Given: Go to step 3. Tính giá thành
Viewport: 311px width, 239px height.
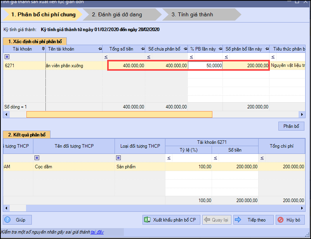Looking at the screenshot, I should [x=193, y=15].
